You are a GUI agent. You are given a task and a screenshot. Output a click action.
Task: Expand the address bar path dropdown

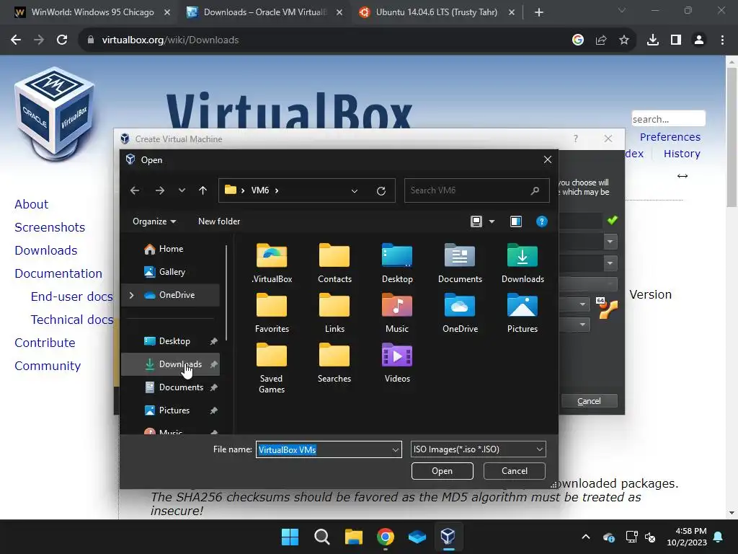tap(355, 190)
